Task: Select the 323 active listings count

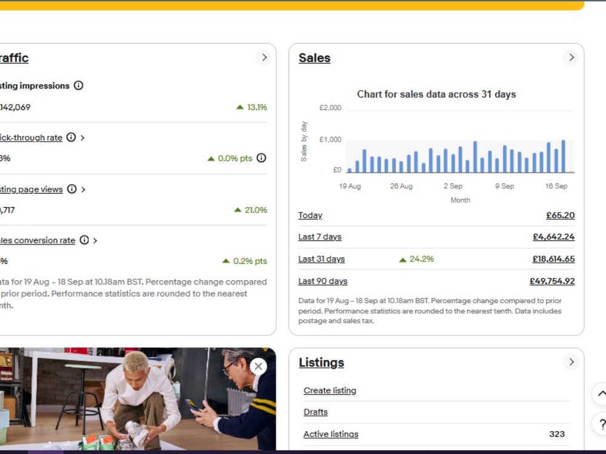Action: pos(557,434)
